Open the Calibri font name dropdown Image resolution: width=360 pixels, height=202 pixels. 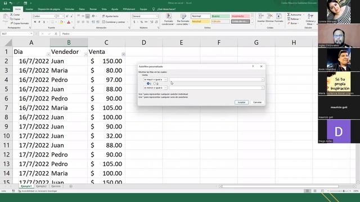[55, 16]
